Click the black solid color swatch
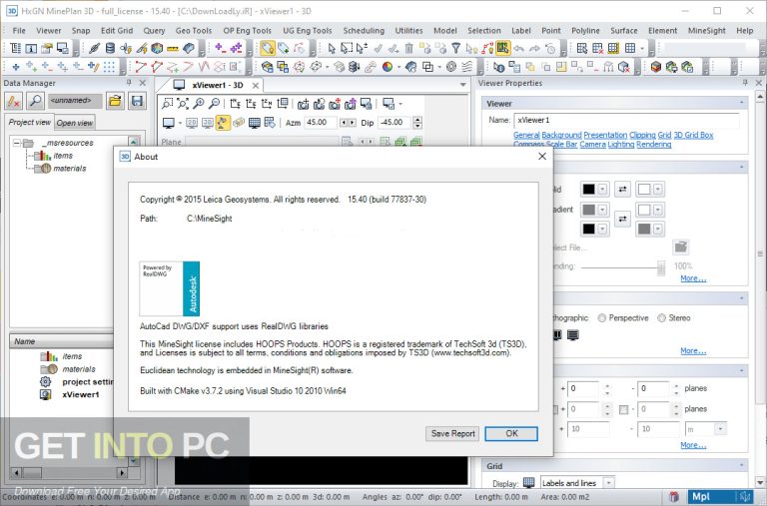The height and width of the screenshot is (506, 767). pyautogui.click(x=589, y=189)
